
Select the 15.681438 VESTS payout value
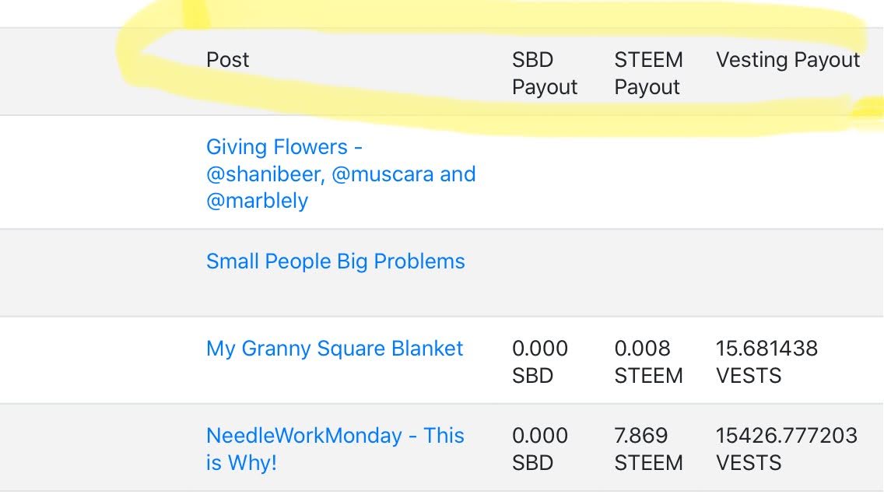point(766,362)
